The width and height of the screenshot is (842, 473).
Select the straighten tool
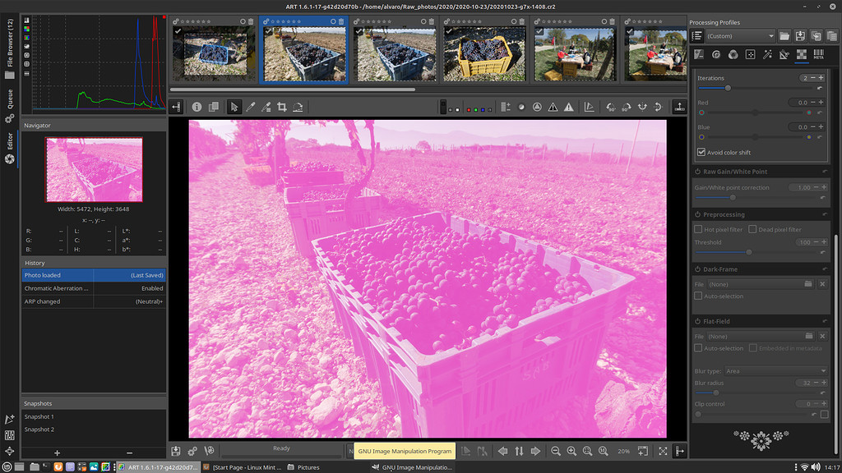(x=297, y=108)
